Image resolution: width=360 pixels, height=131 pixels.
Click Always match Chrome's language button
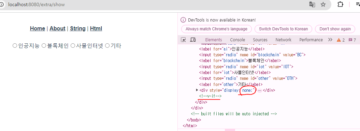(216, 29)
